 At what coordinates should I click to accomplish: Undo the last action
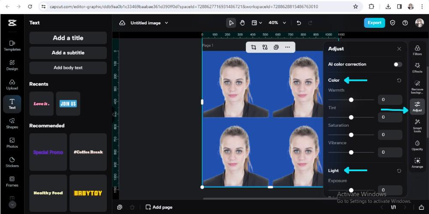pos(299,23)
